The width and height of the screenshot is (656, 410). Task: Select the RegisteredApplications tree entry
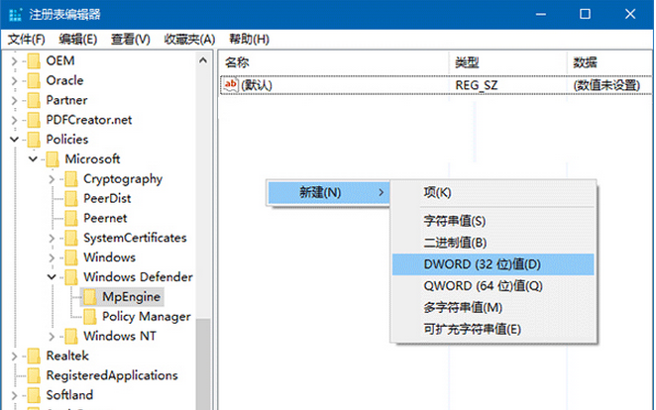point(112,375)
